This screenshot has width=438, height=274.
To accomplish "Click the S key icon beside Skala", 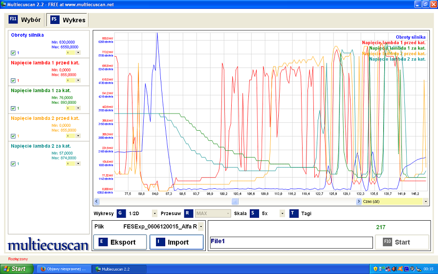I will [x=254, y=213].
